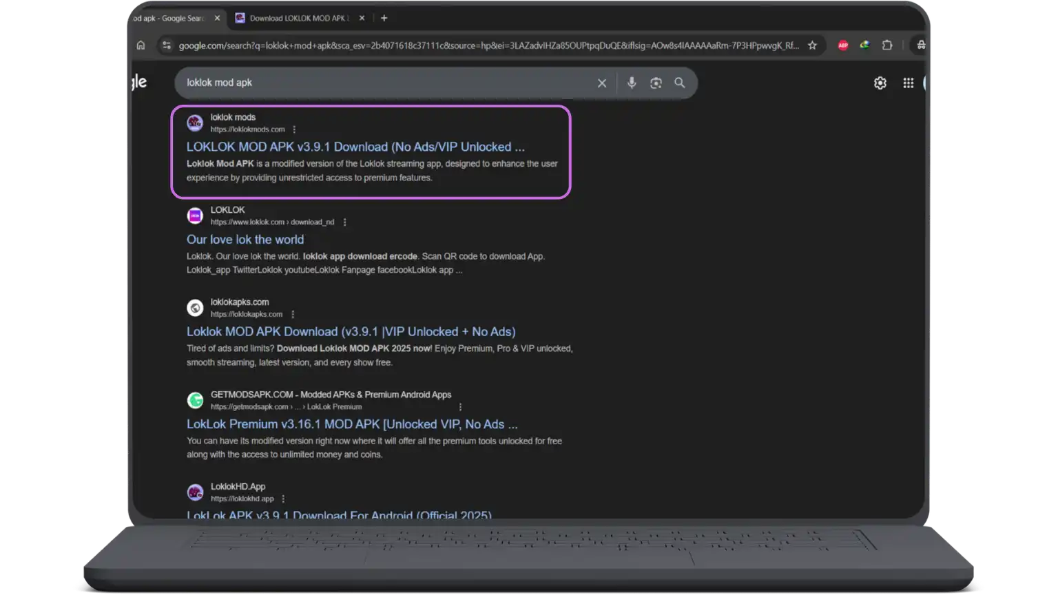
Task: Click the home icon in browser toolbar
Action: 141,45
